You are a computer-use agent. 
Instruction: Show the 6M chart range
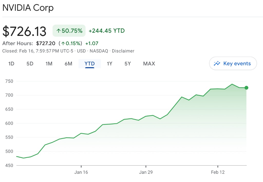tap(68, 64)
